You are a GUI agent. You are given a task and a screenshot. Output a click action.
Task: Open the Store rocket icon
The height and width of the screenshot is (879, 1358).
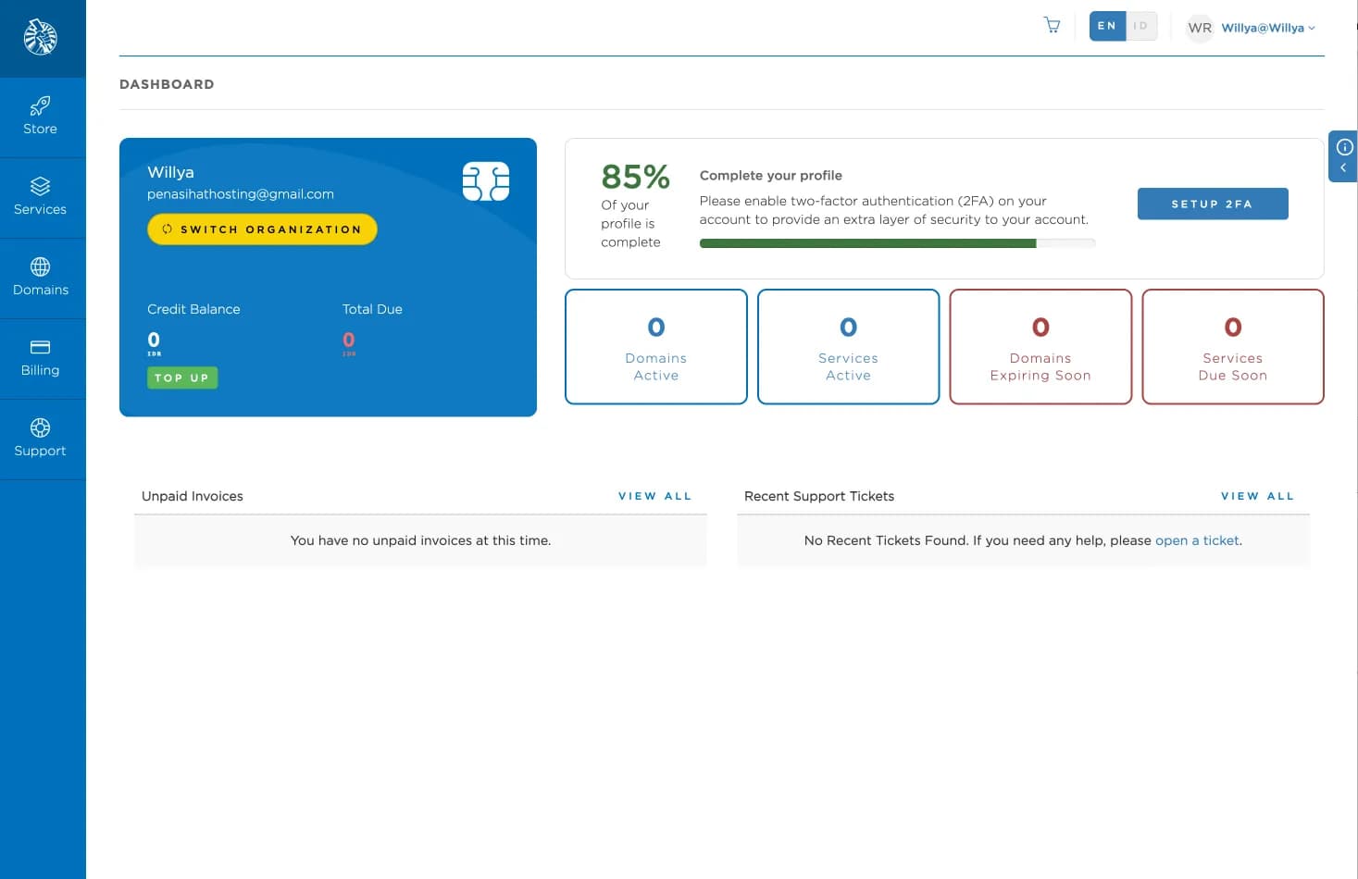tap(40, 105)
